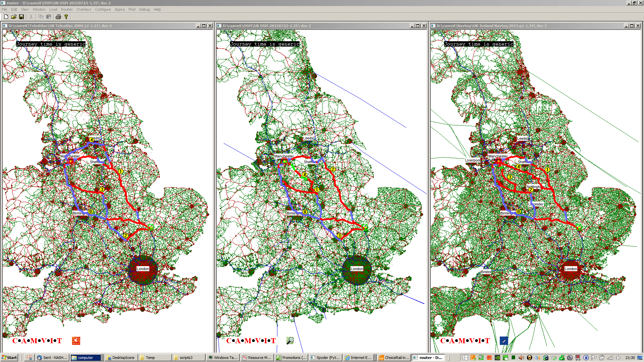644x362 pixels.
Task: Click the New document toolbar icon
Action: click(x=6, y=17)
